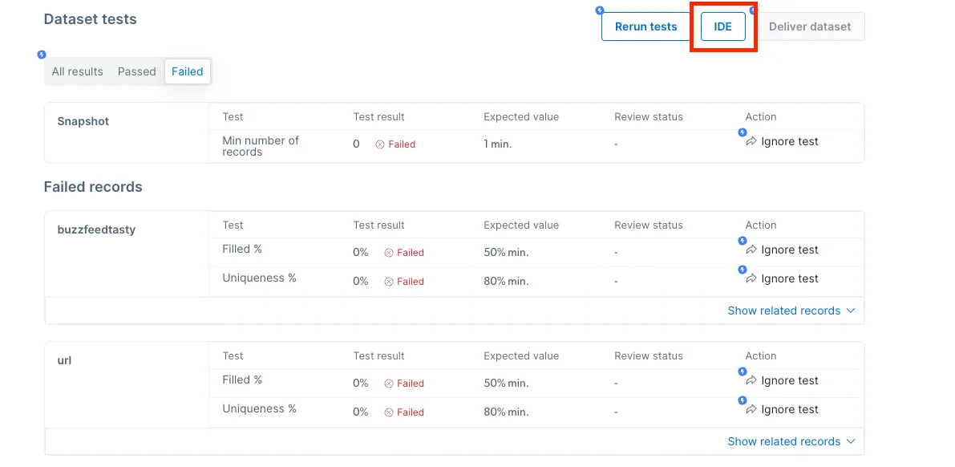Image resolution: width=955 pixels, height=467 pixels.
Task: Select the Failed results tab
Action: pyautogui.click(x=187, y=71)
